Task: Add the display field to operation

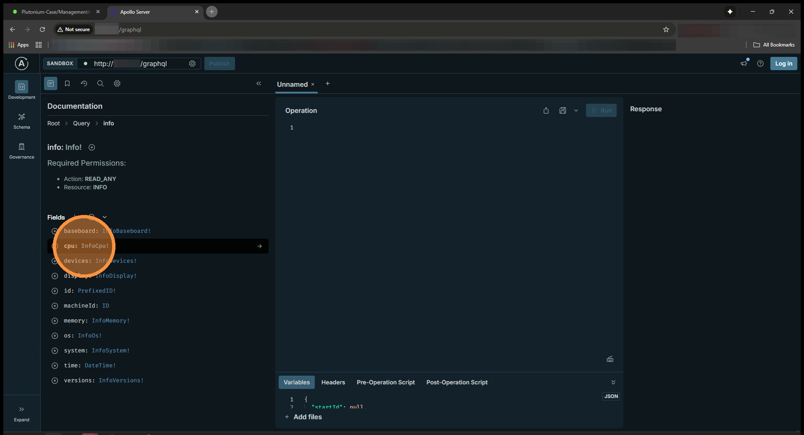Action: [55, 276]
